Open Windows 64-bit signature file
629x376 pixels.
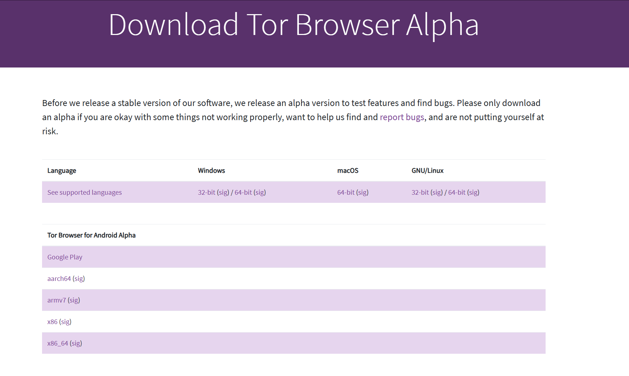tap(260, 193)
